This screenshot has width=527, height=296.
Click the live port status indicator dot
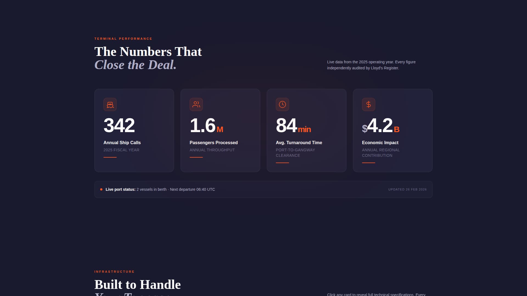point(101,189)
